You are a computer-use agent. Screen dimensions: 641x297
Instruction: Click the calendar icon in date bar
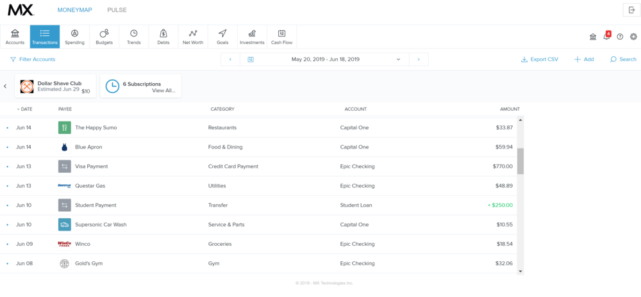251,59
